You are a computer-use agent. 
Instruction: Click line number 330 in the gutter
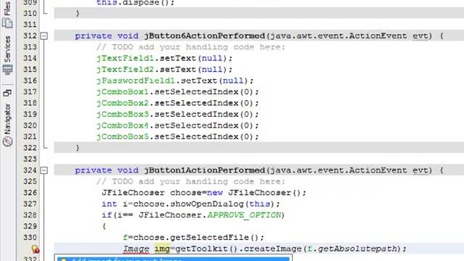point(30,238)
